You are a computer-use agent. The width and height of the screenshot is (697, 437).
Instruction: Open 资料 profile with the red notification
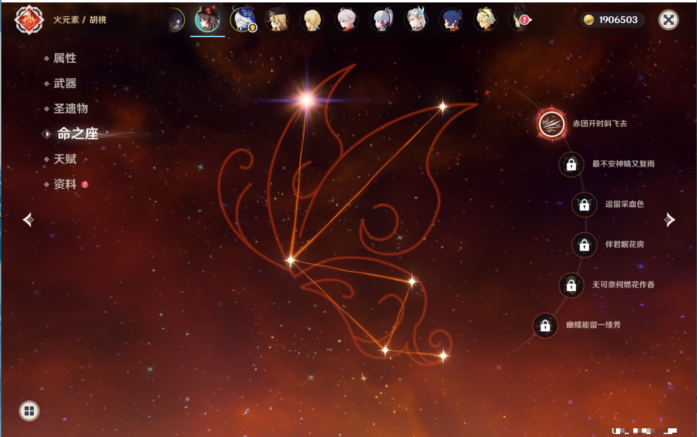(x=65, y=184)
